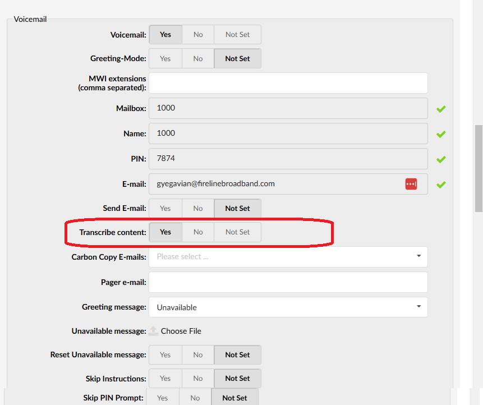
Task: Click into the Pager e-mail field
Action: 288,282
